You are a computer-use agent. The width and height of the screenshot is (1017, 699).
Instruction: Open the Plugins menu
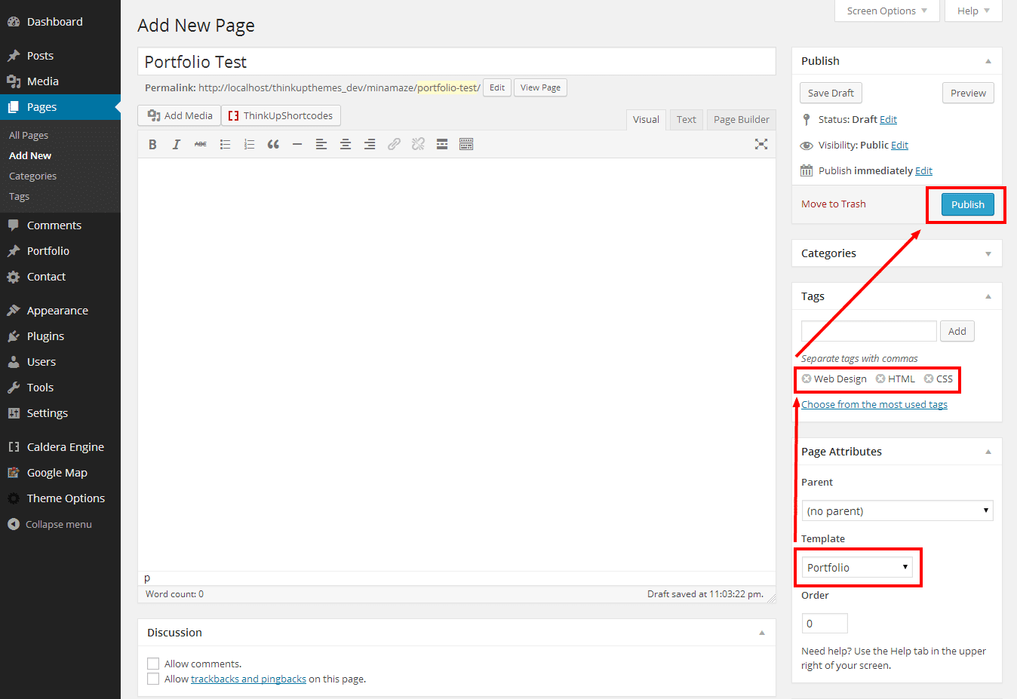60,336
